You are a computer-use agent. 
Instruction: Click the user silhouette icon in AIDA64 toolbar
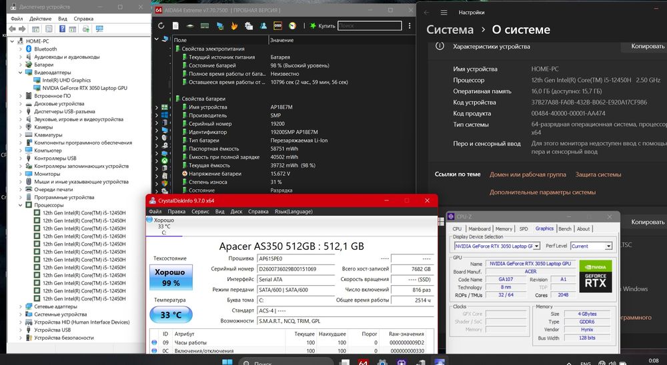click(x=263, y=26)
